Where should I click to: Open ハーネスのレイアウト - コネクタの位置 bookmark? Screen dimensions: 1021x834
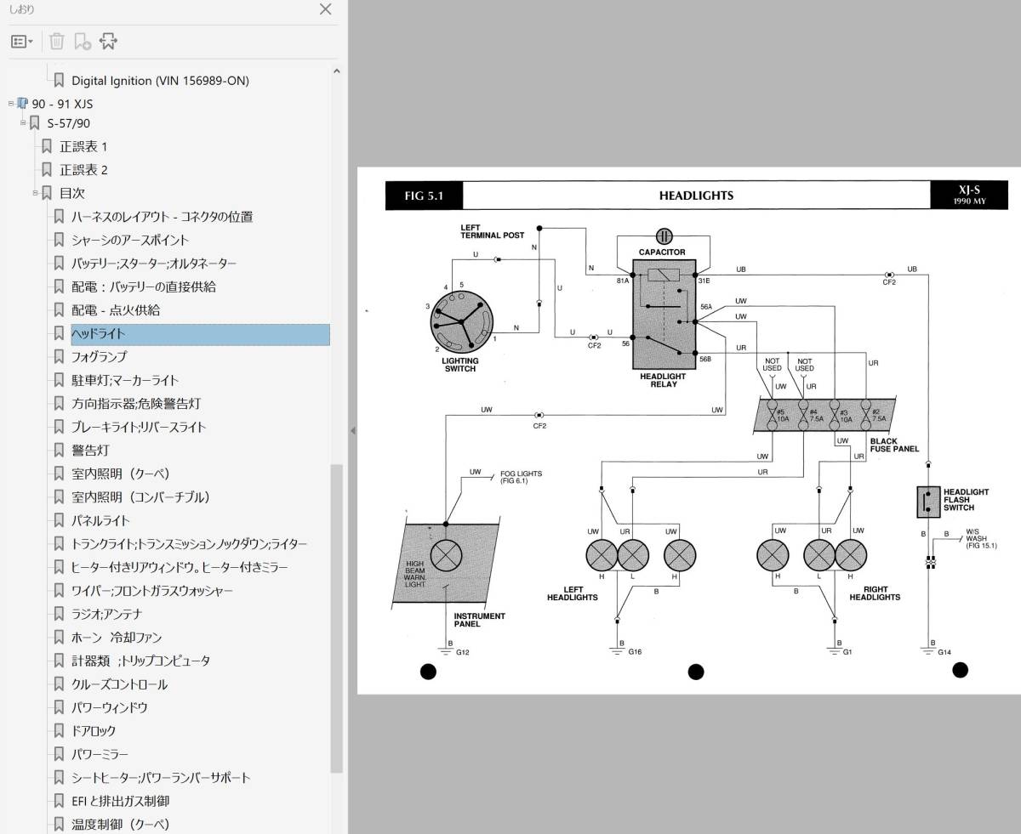coord(162,217)
